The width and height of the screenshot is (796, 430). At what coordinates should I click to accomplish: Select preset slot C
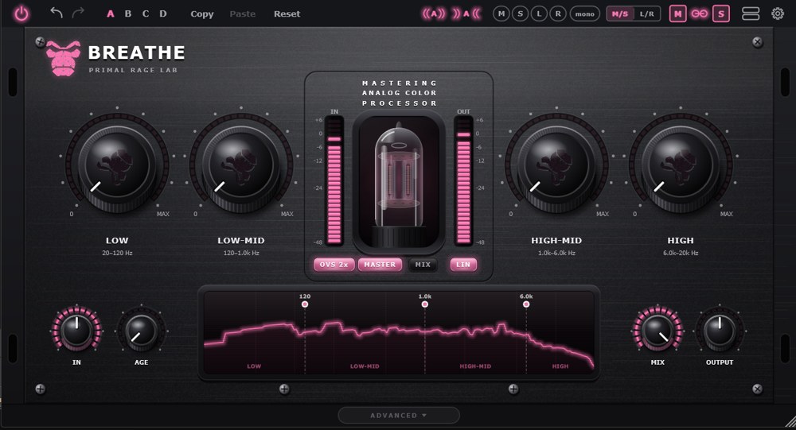146,14
